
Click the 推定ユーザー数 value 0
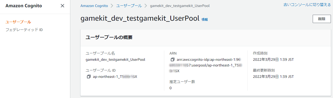point(171,88)
